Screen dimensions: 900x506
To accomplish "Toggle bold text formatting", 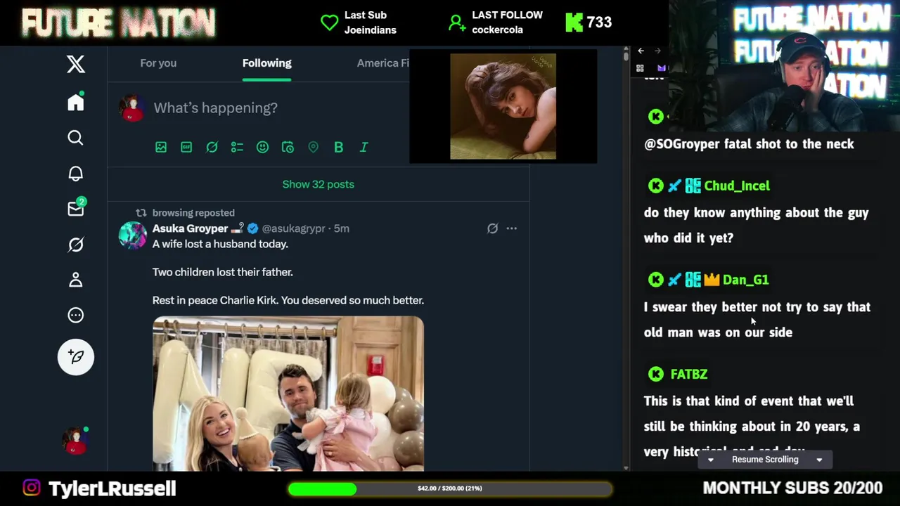I will [338, 147].
